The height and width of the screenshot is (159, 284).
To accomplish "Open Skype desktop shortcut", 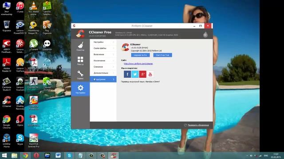I will (x=20, y=140).
